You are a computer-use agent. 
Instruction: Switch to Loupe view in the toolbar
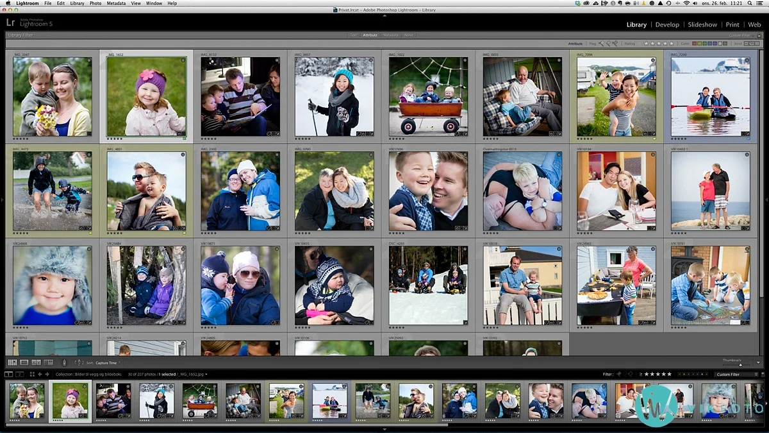pos(24,362)
